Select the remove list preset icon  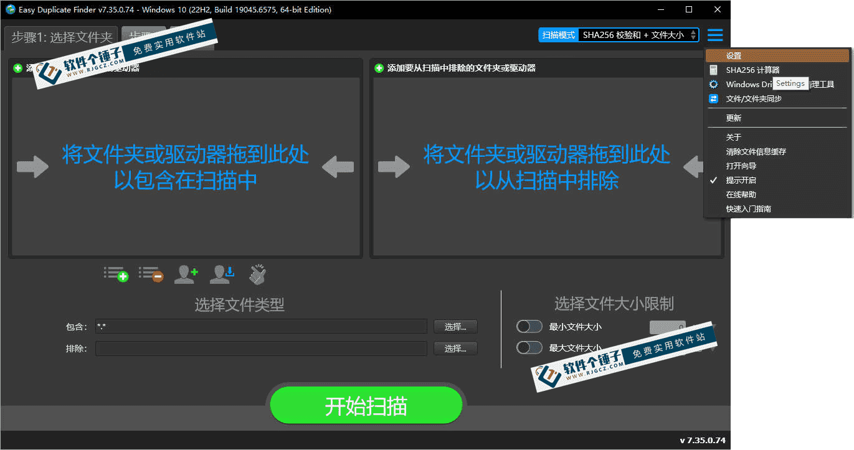[151, 274]
